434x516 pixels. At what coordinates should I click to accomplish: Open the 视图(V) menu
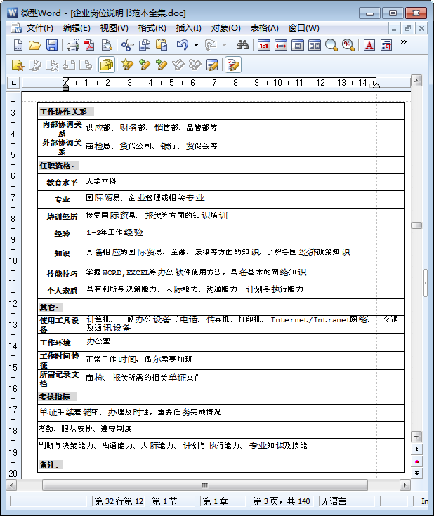pyautogui.click(x=114, y=28)
